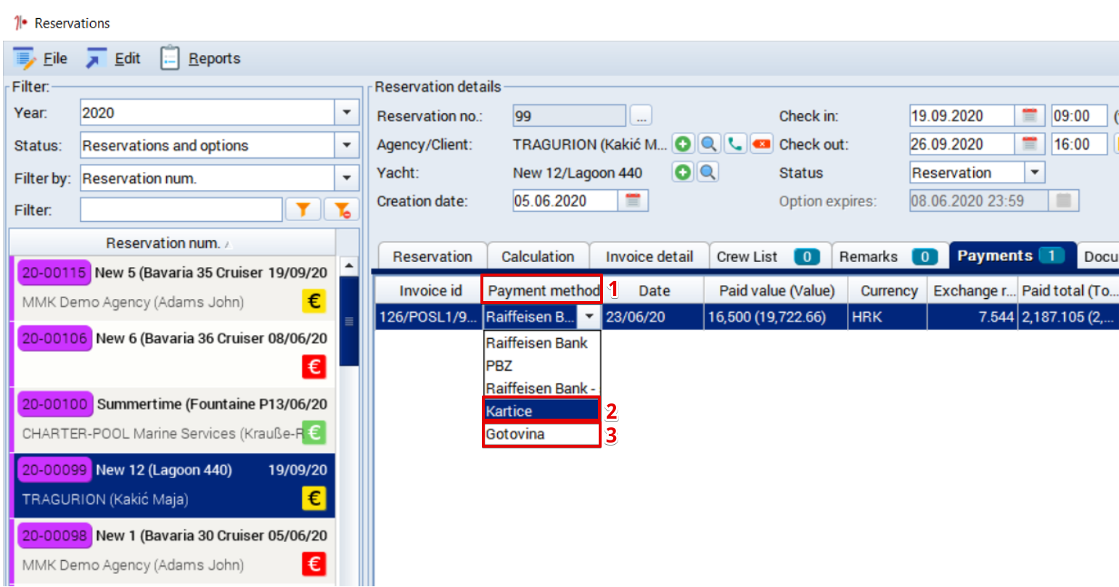This screenshot has height=587, width=1119.
Task: Click the Filter text input field
Action: [181, 210]
